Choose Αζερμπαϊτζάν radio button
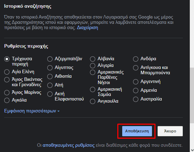Viewport: 194px width, 152px height. 50,59
